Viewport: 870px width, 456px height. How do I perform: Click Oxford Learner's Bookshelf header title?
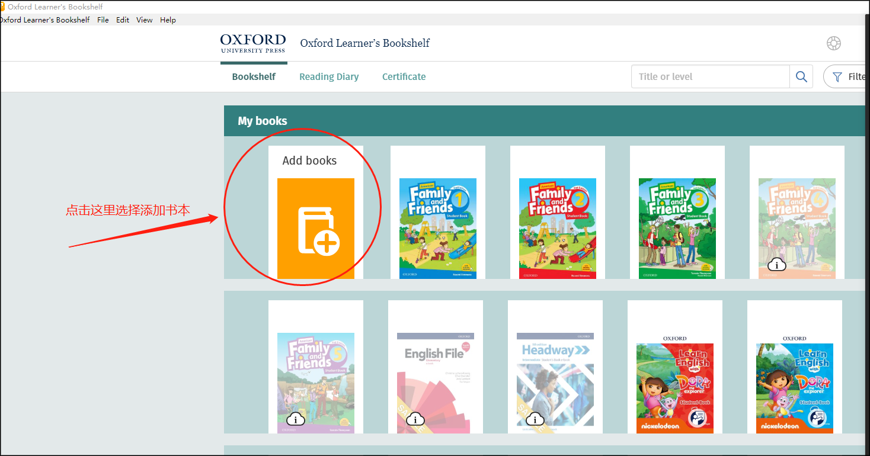tap(365, 43)
